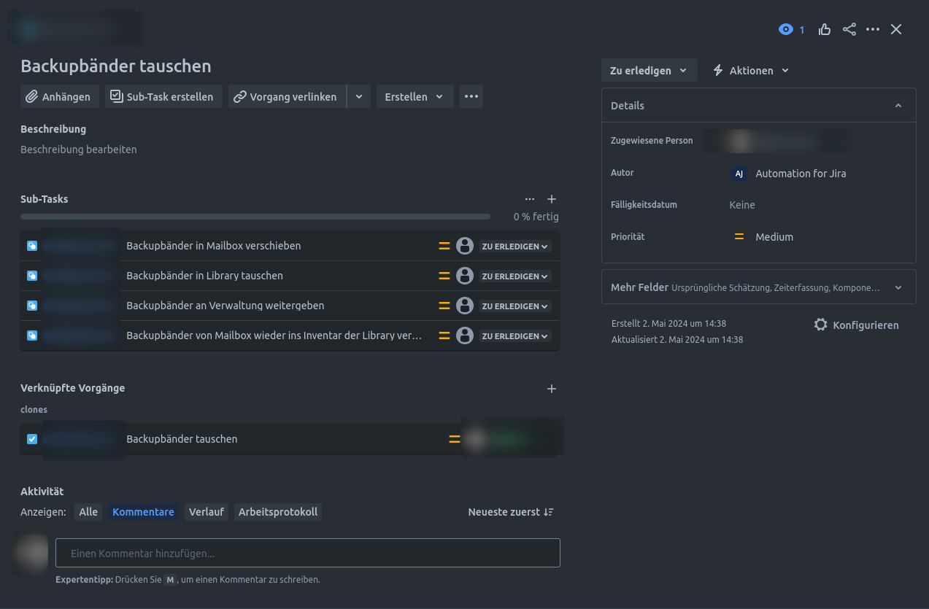Add a linked issue via plus icon
This screenshot has width=929, height=609.
[552, 389]
